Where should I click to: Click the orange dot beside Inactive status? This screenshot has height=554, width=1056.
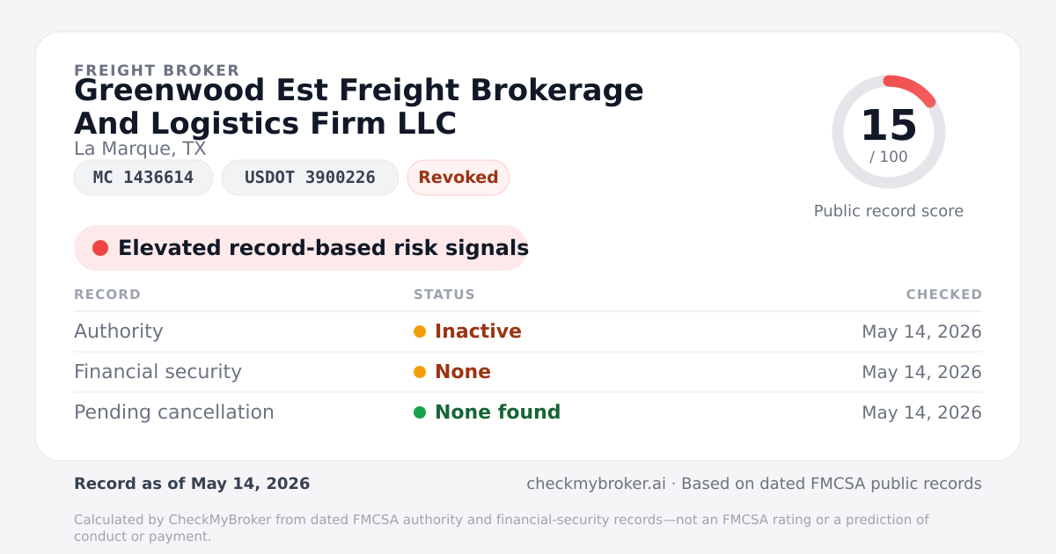point(420,332)
